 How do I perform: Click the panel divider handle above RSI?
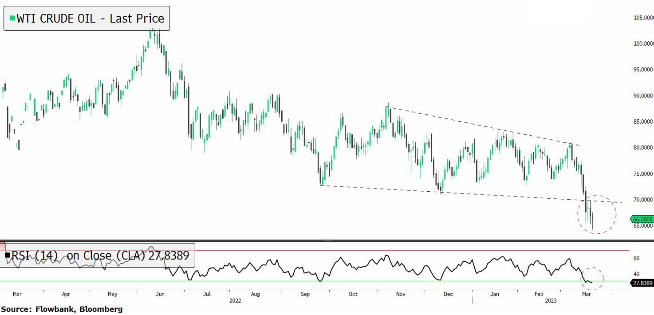click(x=327, y=240)
